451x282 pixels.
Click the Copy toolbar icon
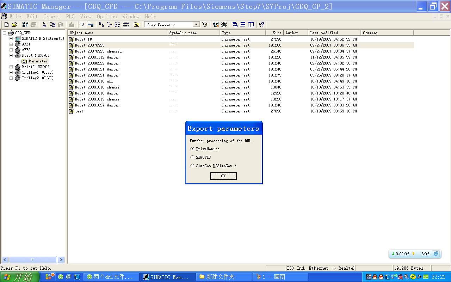pos(52,24)
